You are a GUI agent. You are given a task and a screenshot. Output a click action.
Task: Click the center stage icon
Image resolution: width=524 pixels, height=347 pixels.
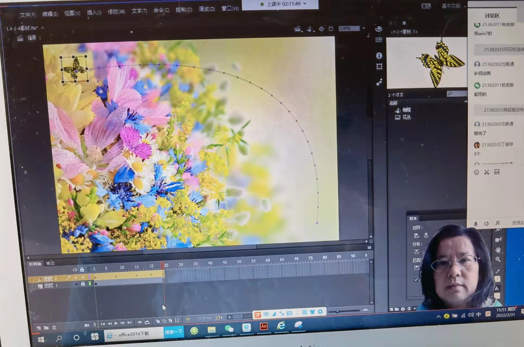321,29
